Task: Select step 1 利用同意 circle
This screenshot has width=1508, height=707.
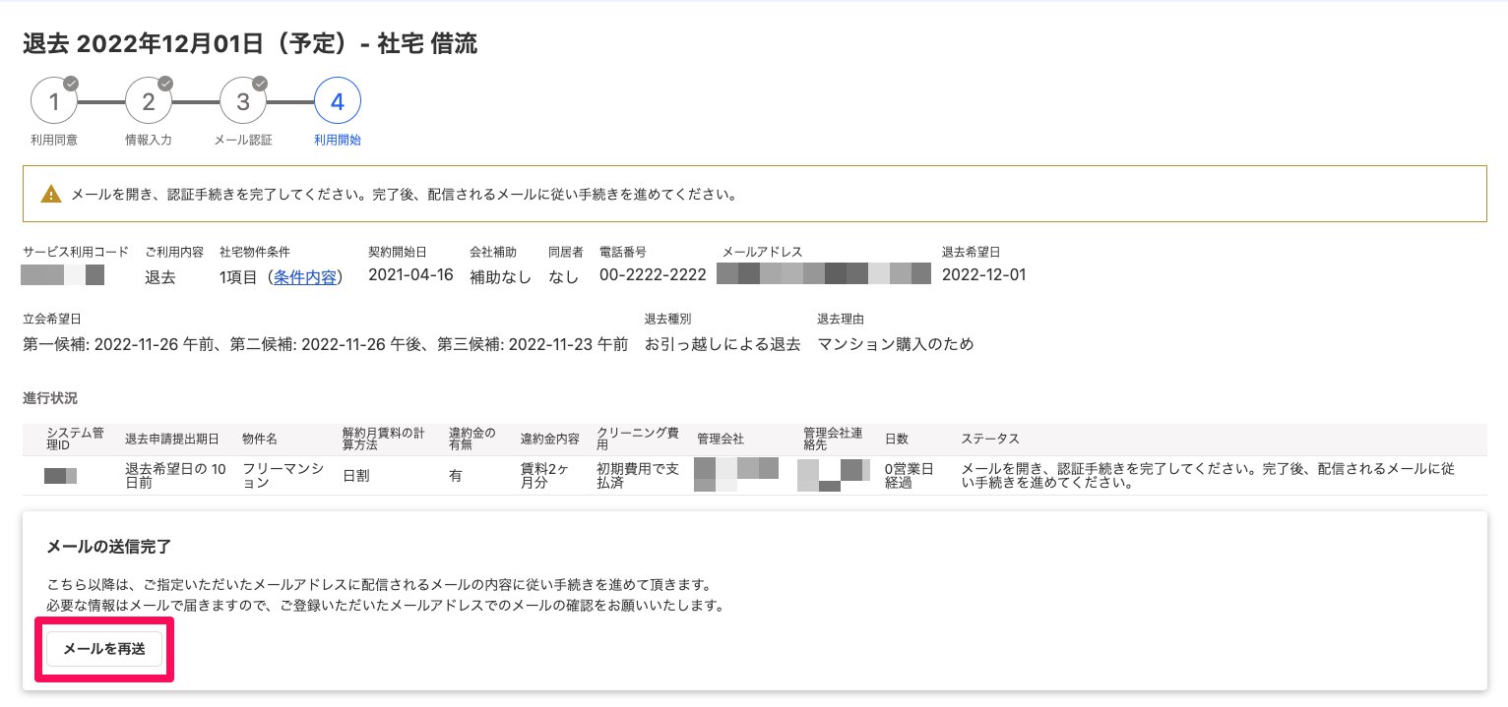Action: [54, 101]
